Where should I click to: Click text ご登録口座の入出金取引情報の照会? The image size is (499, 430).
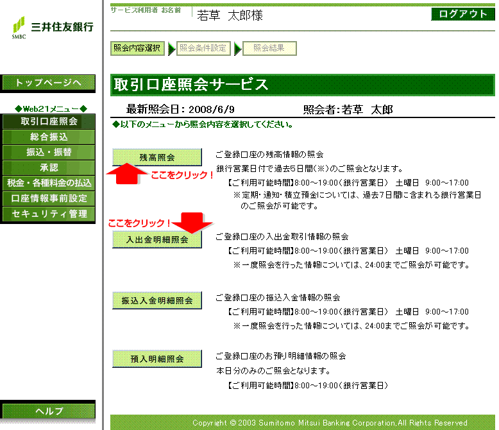coord(282,237)
